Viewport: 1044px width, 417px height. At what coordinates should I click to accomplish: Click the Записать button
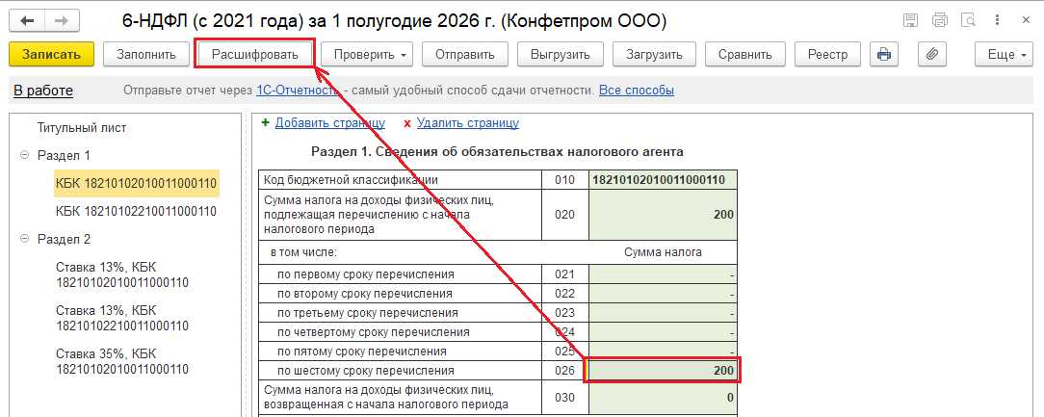51,55
